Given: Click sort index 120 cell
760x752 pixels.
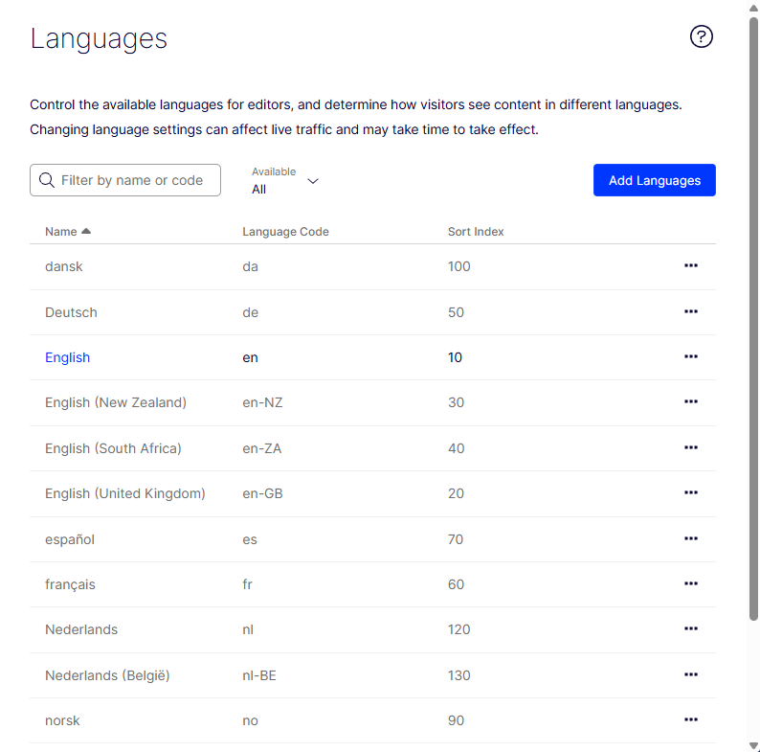Looking at the screenshot, I should 459,629.
